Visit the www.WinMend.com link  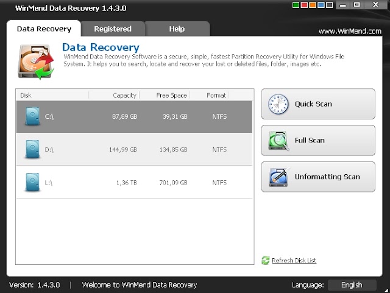click(x=350, y=31)
